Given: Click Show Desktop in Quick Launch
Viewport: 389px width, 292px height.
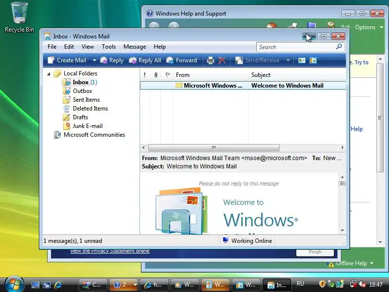Looking at the screenshot, I should (35, 285).
